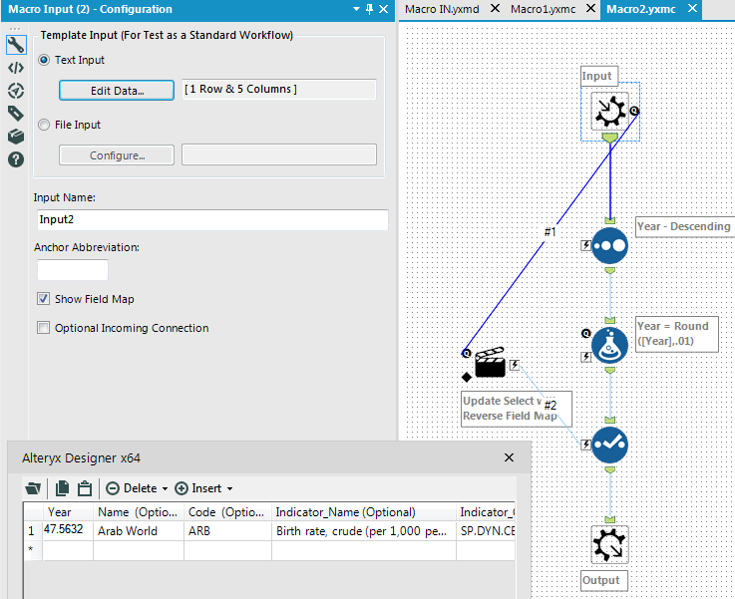
Task: Uncheck the Show Field Map checkbox
Action: 44,299
